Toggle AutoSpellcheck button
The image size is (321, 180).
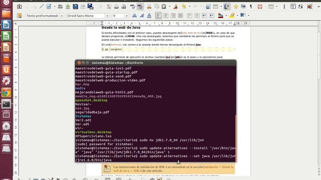click(x=140, y=6)
